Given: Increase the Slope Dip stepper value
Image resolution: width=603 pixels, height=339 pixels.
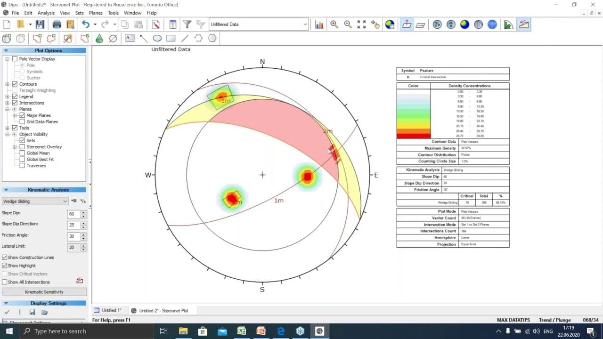Looking at the screenshot, I should pos(83,212).
